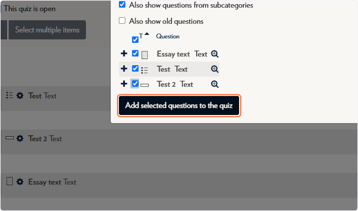Click plus icon next to Test 2

point(124,84)
